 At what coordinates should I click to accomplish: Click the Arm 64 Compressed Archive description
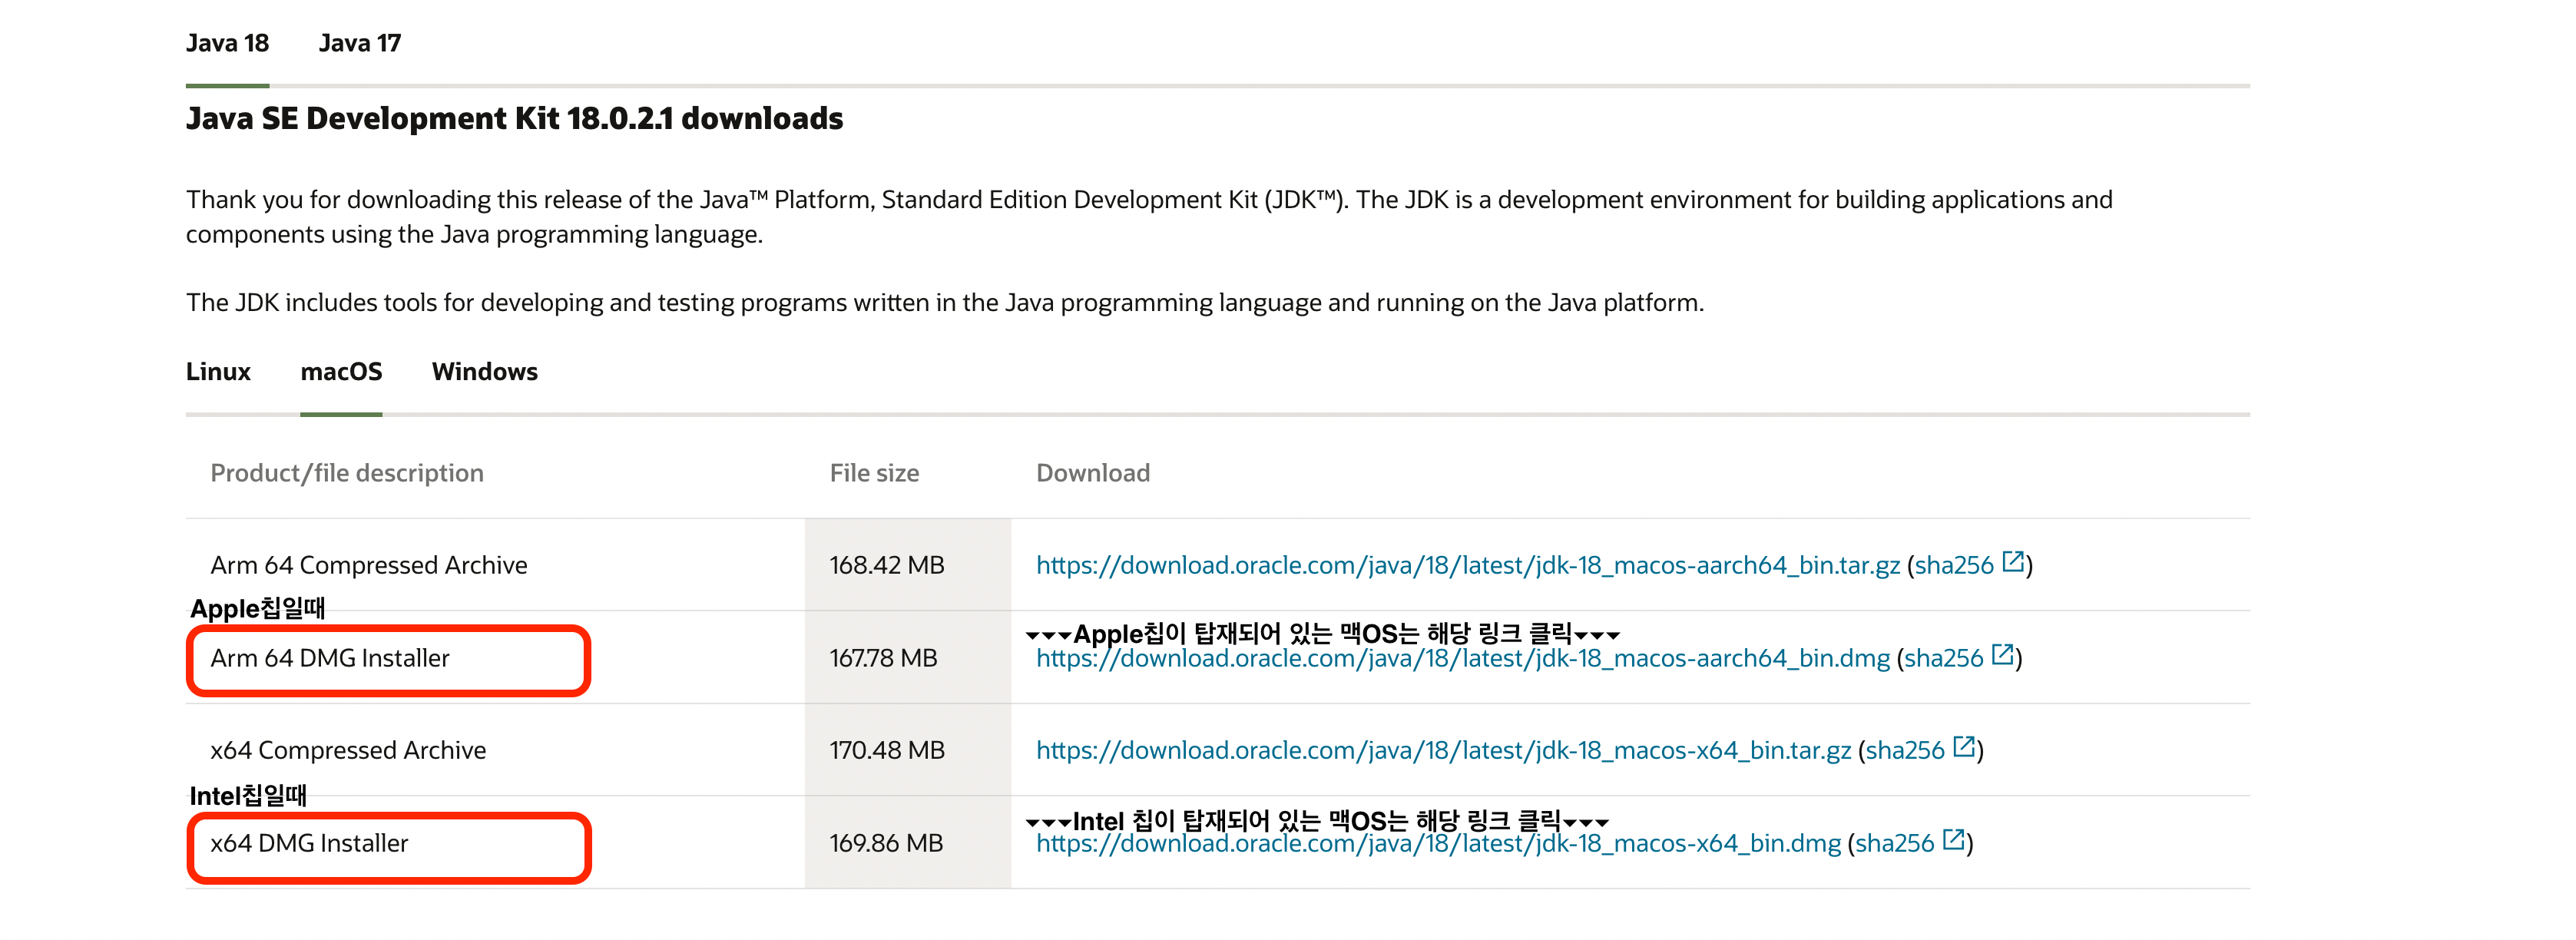(369, 565)
